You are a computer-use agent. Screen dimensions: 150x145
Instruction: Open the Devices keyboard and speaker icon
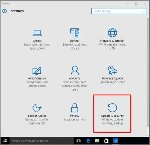coord(75,33)
